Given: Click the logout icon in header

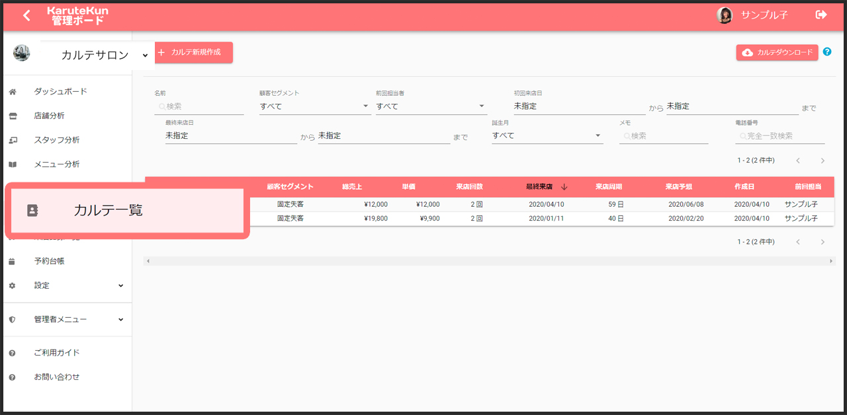Looking at the screenshot, I should click(x=821, y=15).
